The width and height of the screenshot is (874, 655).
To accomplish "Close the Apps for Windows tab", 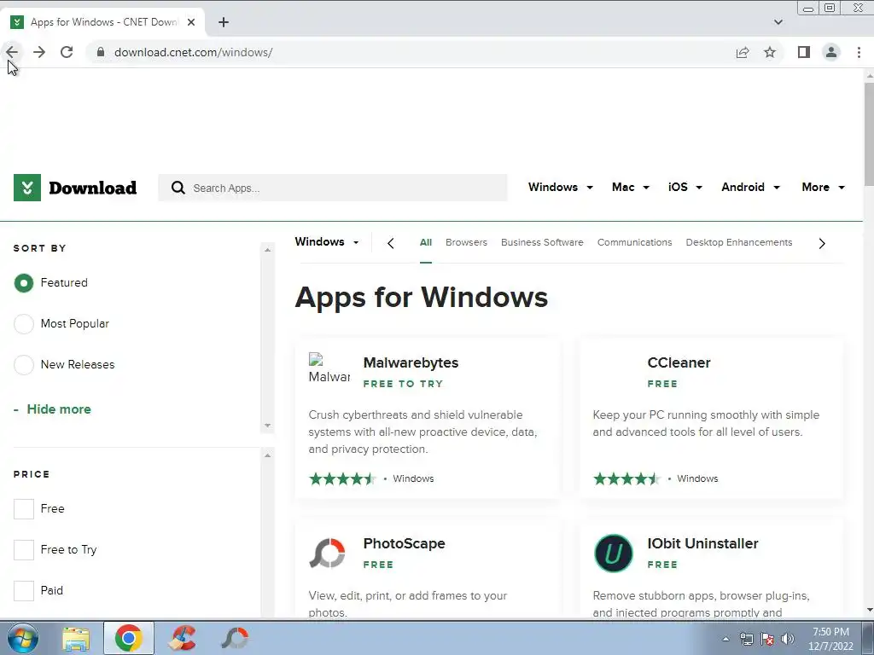I will click(x=191, y=22).
